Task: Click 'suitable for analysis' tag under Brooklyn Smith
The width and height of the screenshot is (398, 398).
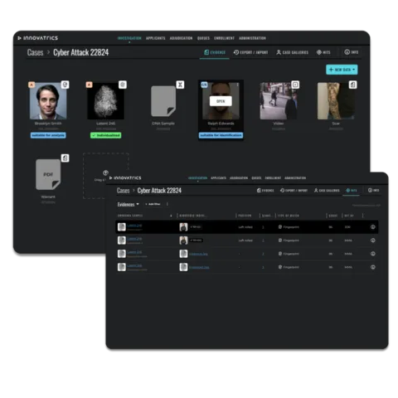Action: [x=48, y=135]
